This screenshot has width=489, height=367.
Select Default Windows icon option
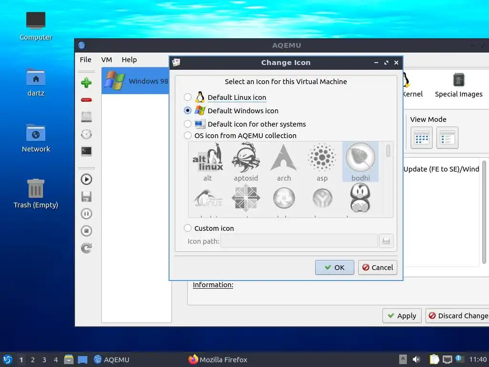tap(231, 110)
